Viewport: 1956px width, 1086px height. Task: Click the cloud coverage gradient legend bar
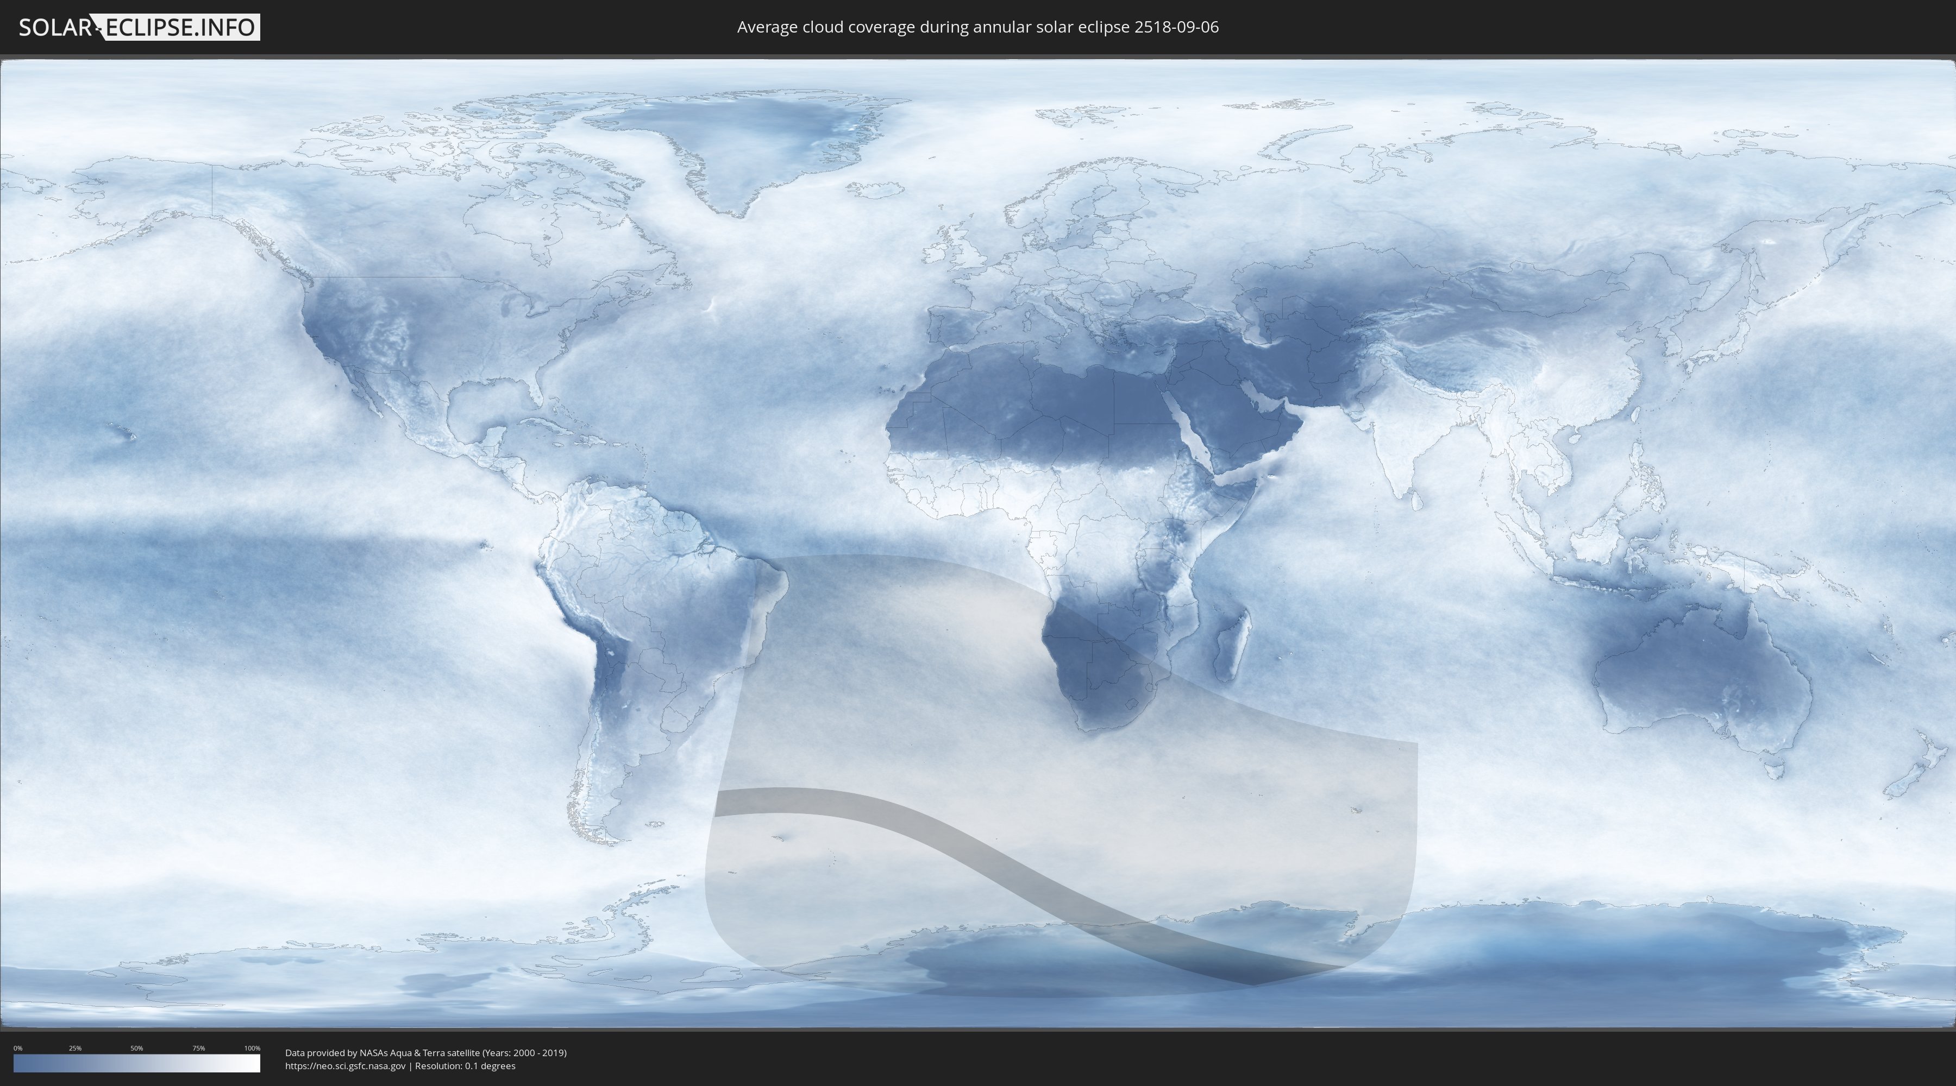(137, 1063)
